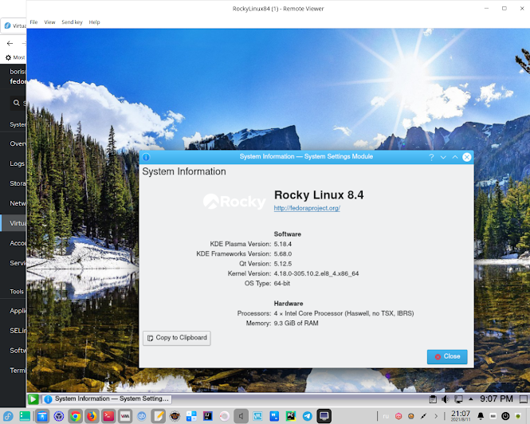Open Logs in the Cockpit sidebar

pos(14,163)
